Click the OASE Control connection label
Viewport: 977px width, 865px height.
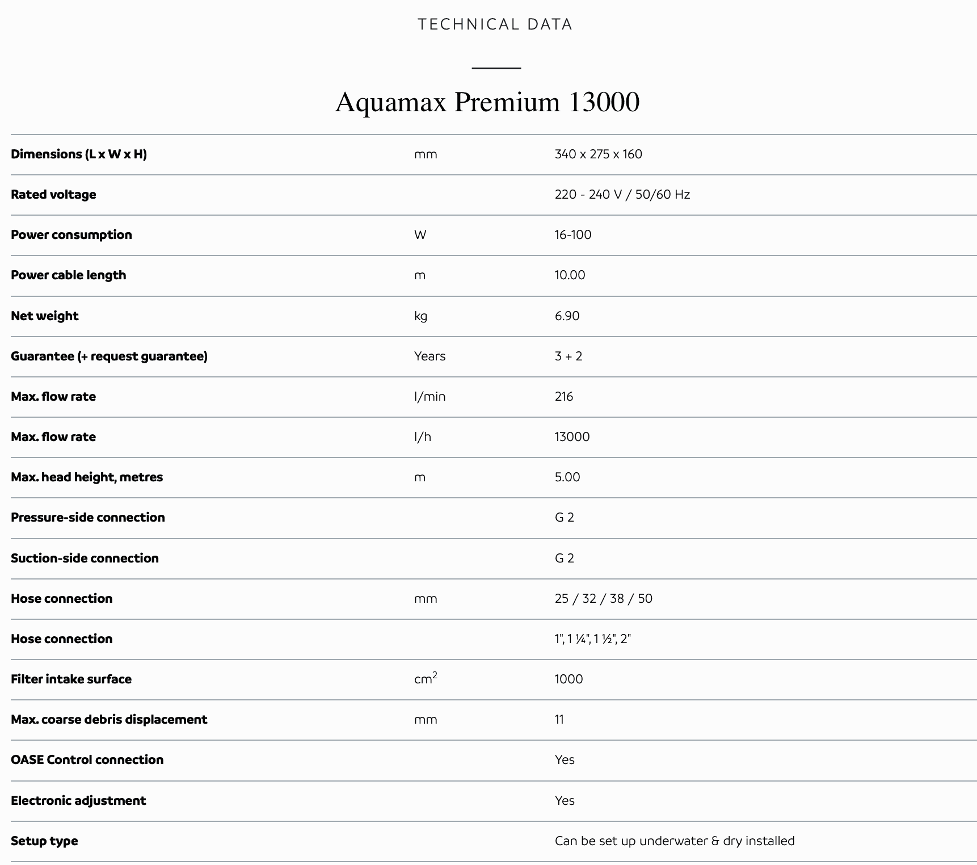pos(87,760)
